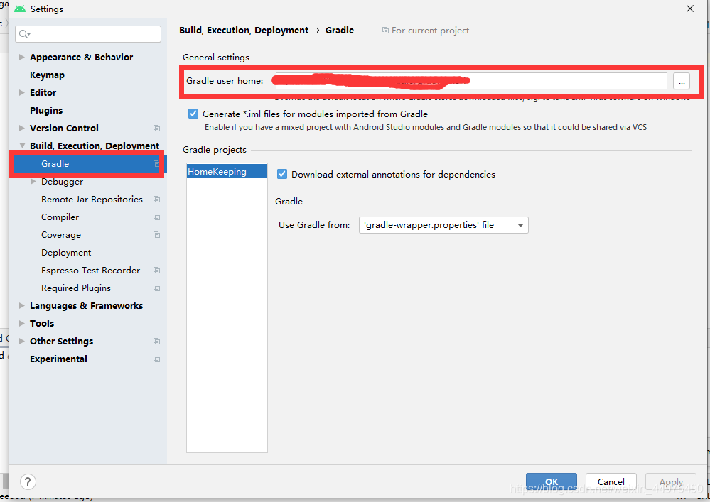Expand the Tools section arrow
The width and height of the screenshot is (710, 502).
coord(22,323)
